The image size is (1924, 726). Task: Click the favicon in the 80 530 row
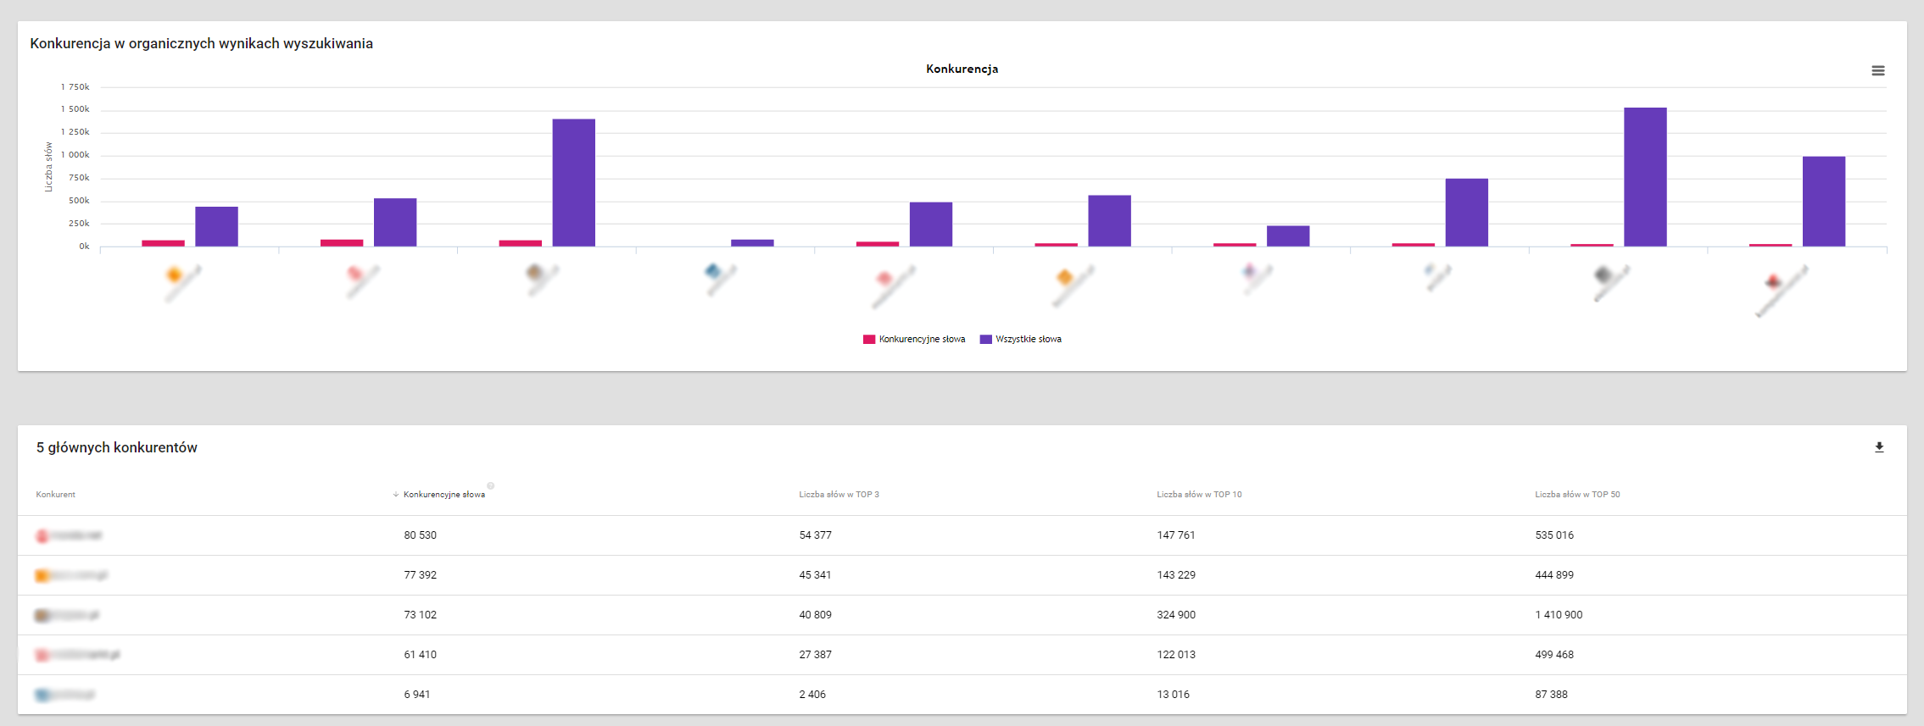tap(42, 536)
